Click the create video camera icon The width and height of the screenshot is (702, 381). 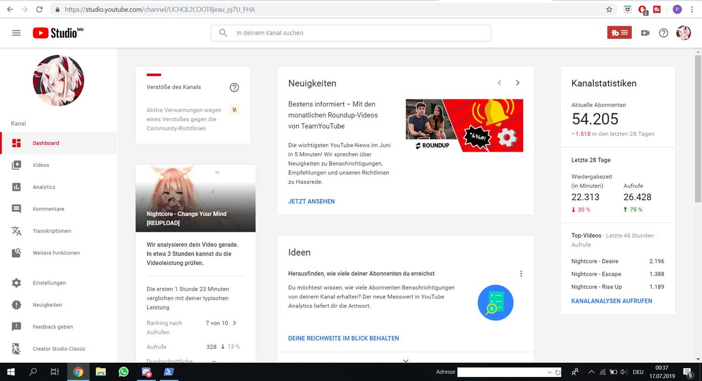click(x=645, y=33)
